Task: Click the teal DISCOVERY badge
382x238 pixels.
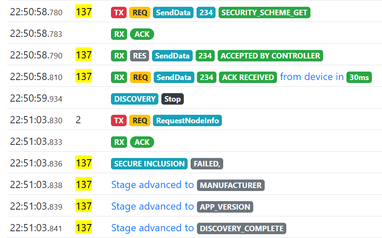Action: pyautogui.click(x=135, y=99)
